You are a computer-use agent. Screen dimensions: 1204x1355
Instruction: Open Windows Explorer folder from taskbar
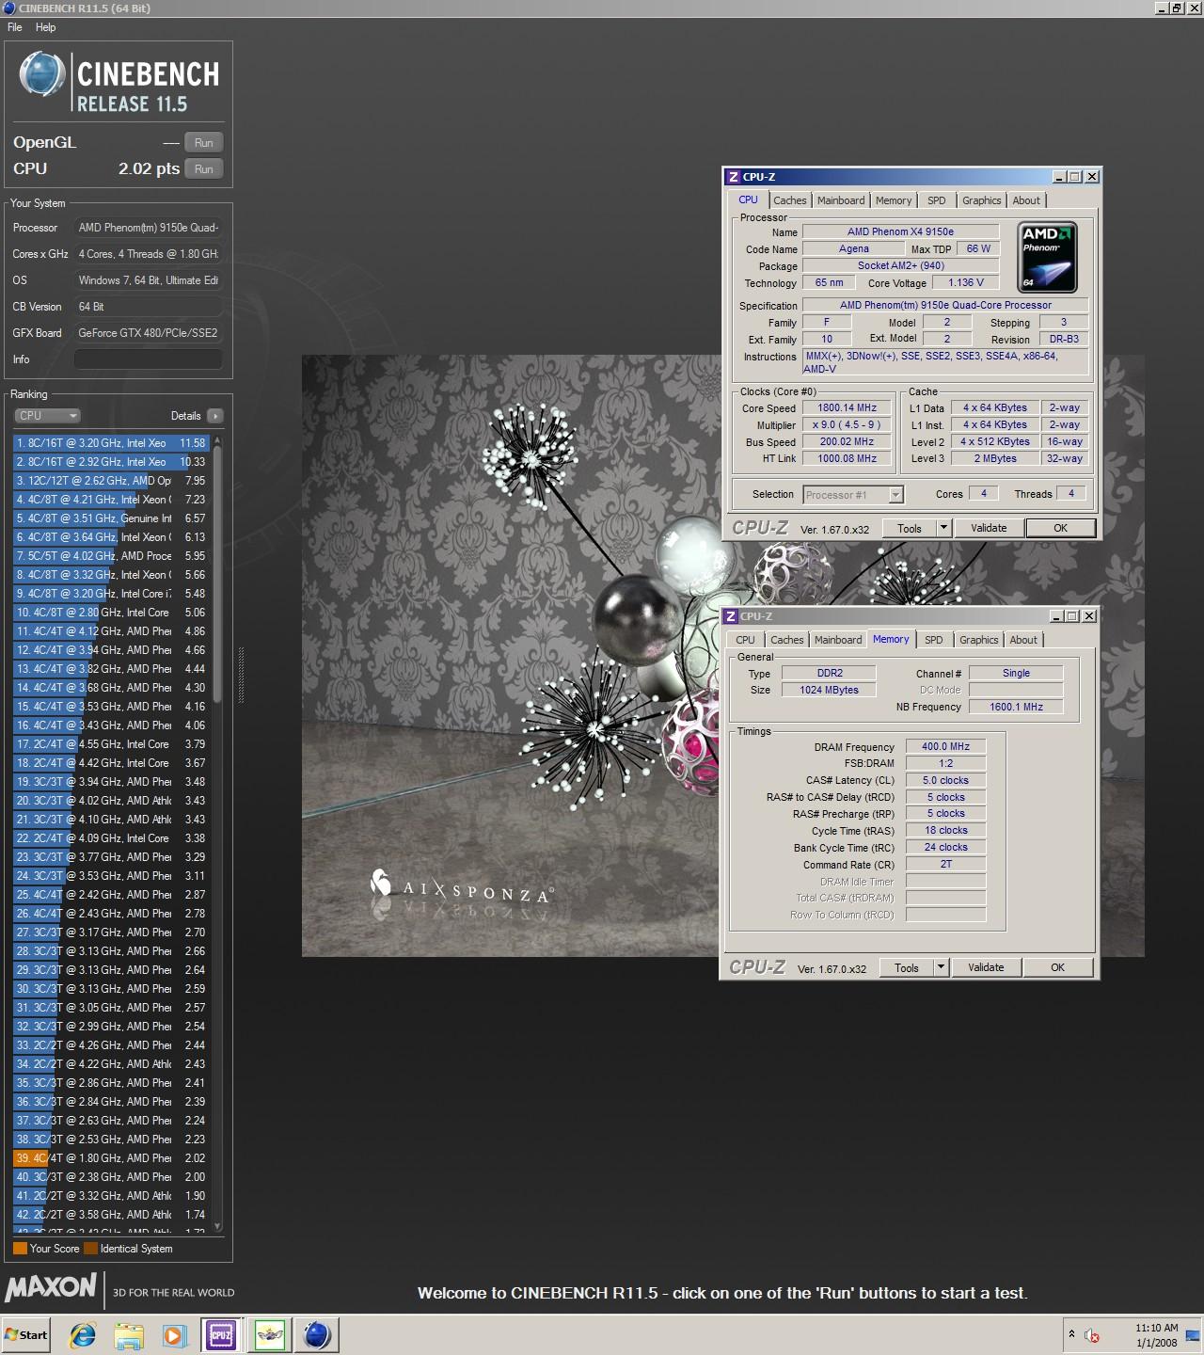[x=129, y=1334]
